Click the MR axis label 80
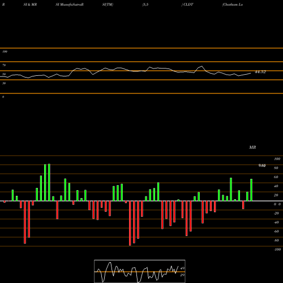The width and height of the screenshot is (283, 283). pos(276,168)
